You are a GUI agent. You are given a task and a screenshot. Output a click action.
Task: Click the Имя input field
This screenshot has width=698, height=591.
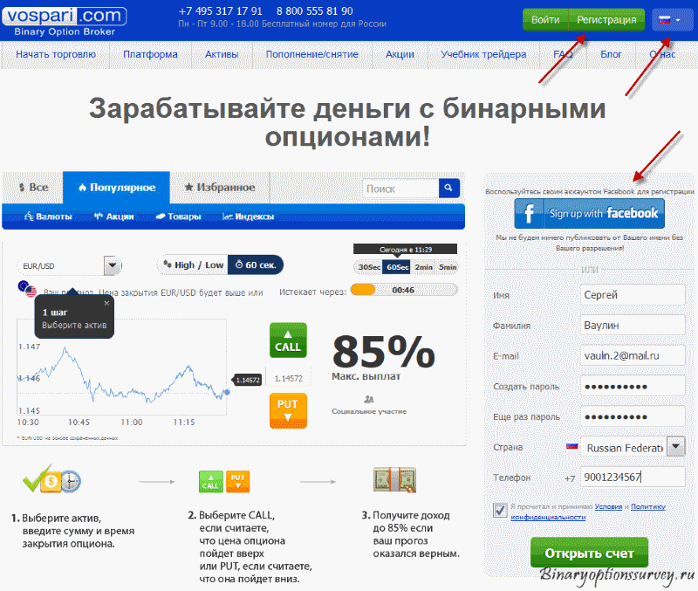pyautogui.click(x=632, y=295)
